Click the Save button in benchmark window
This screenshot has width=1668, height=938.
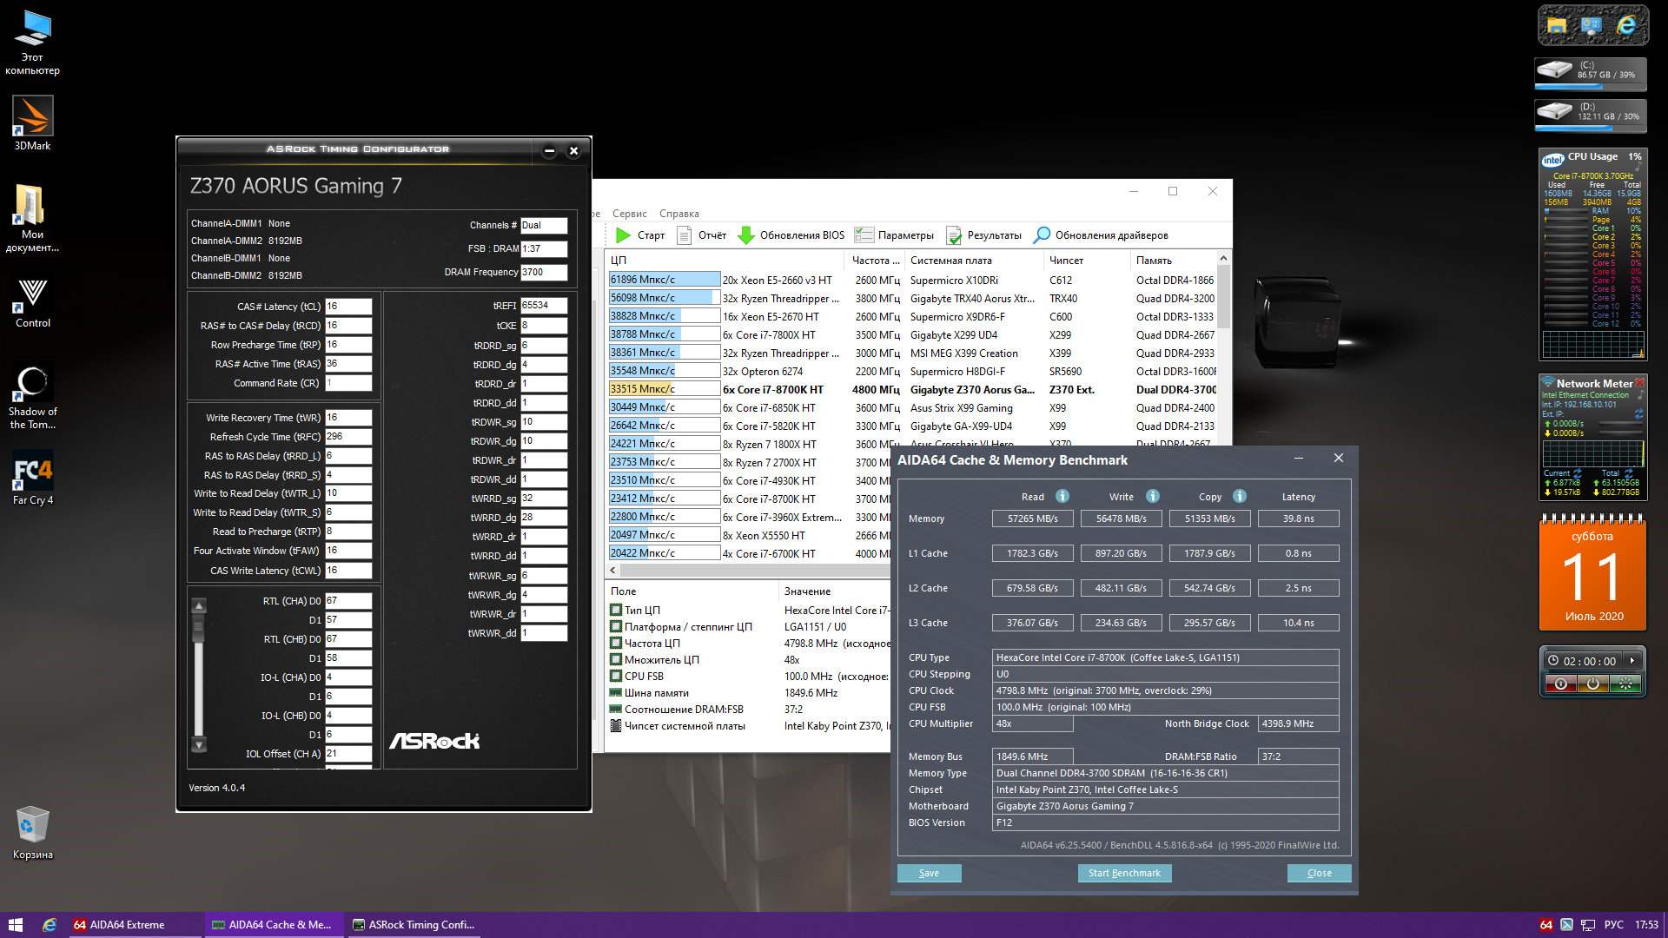tap(929, 873)
